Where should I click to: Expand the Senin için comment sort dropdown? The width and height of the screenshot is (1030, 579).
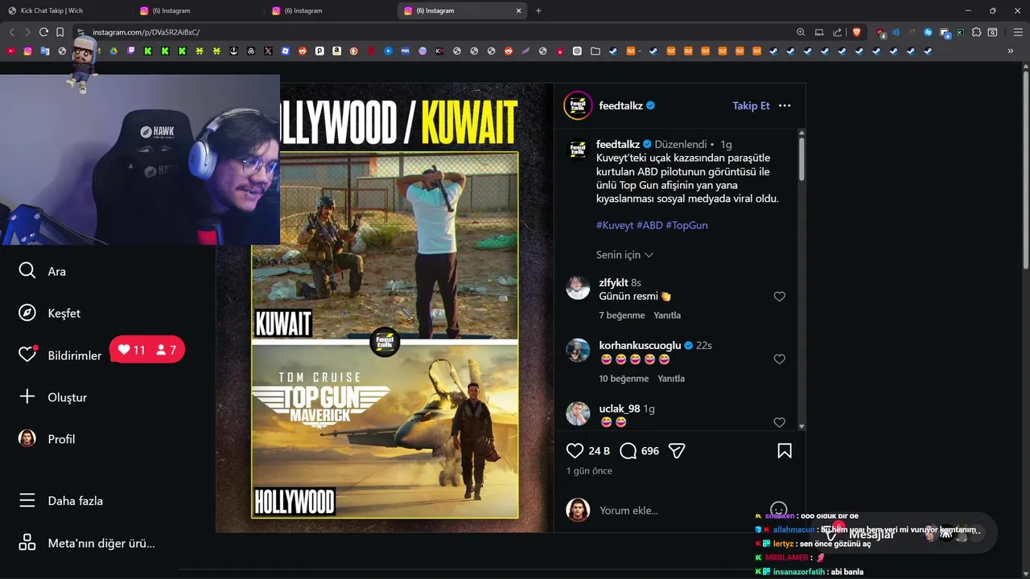click(624, 254)
